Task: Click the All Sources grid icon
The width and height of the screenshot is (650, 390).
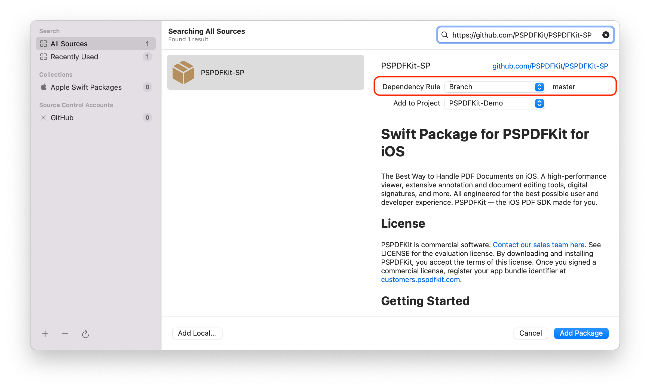Action: (44, 44)
